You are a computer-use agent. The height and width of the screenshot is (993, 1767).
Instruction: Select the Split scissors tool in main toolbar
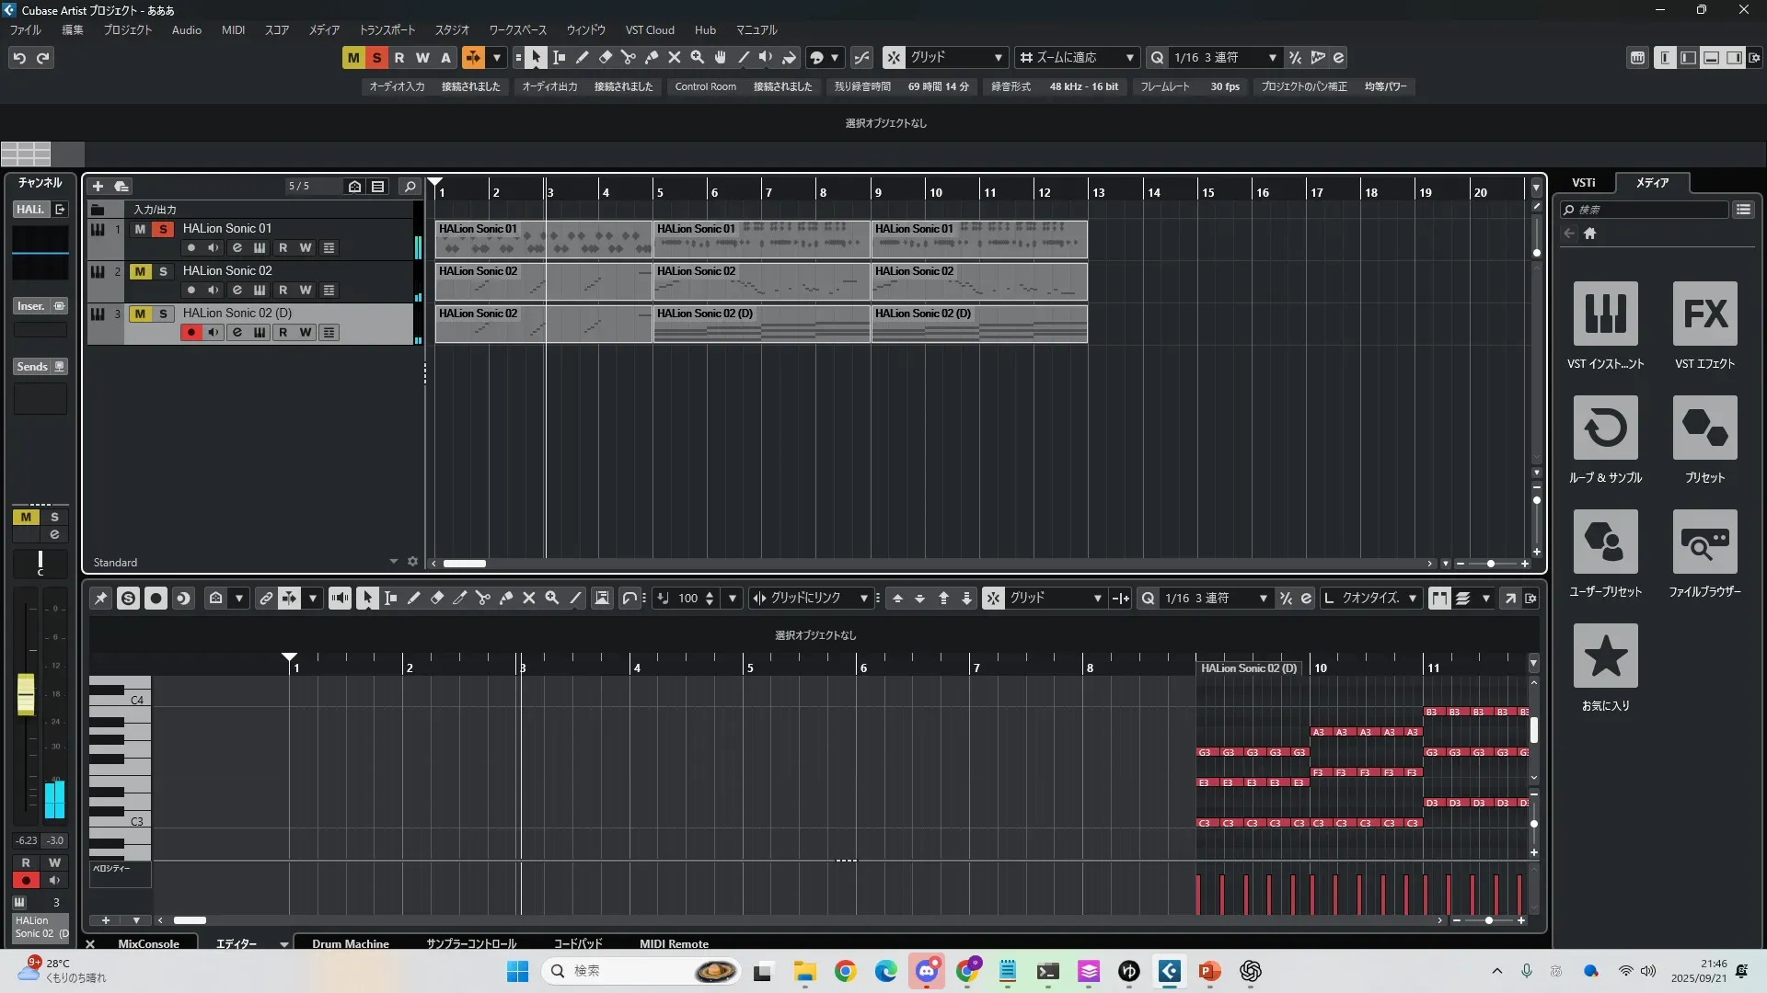coord(629,57)
